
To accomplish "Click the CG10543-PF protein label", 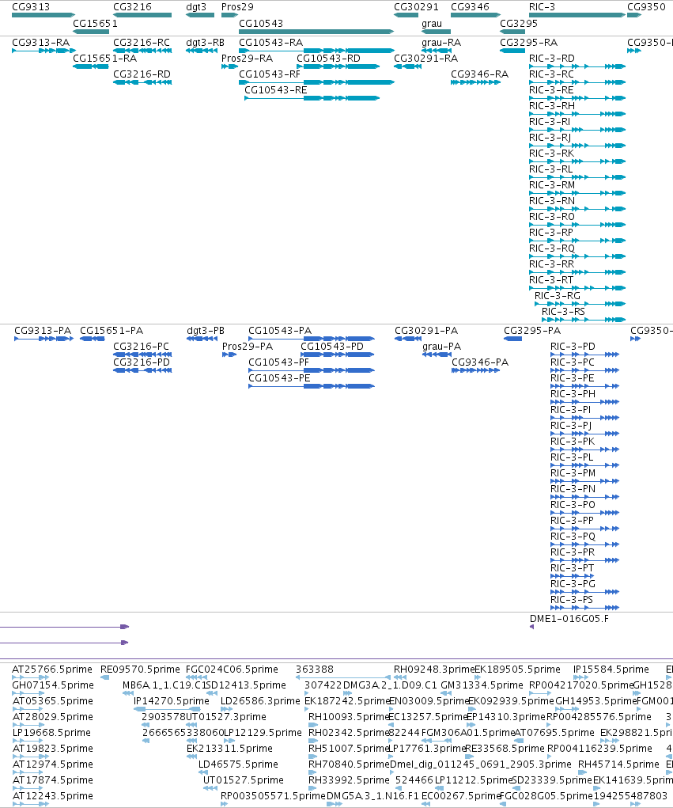I will click(x=279, y=362).
